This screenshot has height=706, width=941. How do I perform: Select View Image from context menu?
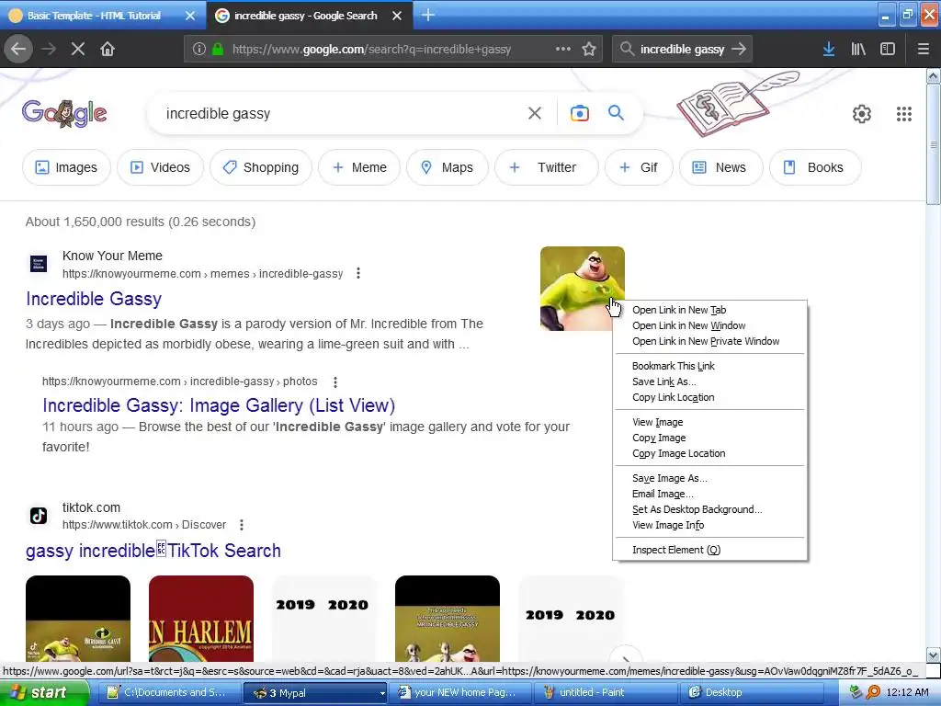709,422
